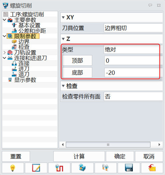Click the pencil edit icon at bottom
165x175 pixels.
[36, 168]
